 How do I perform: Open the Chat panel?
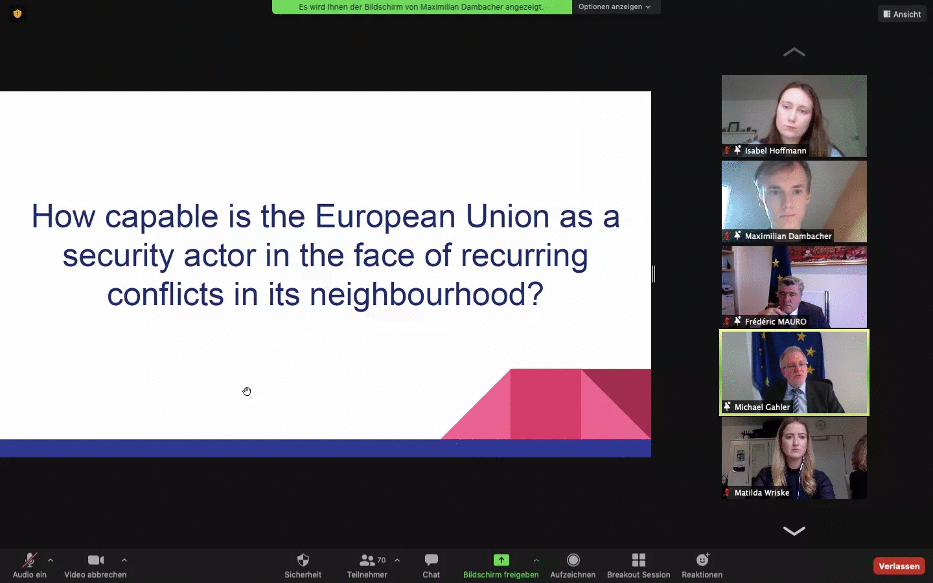coord(431,560)
